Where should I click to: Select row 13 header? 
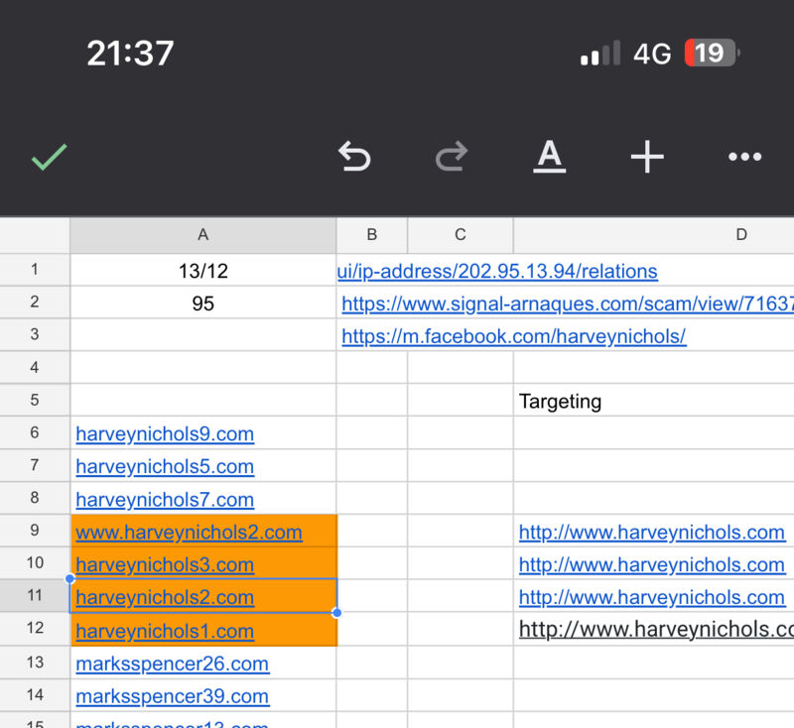35,663
